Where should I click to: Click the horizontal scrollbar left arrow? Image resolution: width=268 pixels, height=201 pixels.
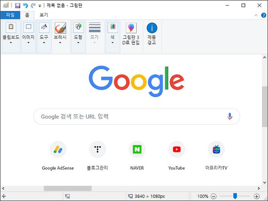click(3, 188)
